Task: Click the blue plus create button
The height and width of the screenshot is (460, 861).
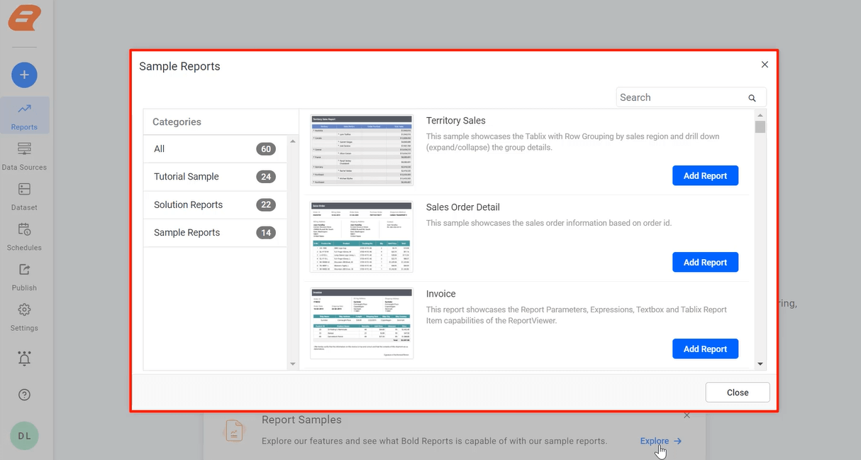Action: coord(24,75)
